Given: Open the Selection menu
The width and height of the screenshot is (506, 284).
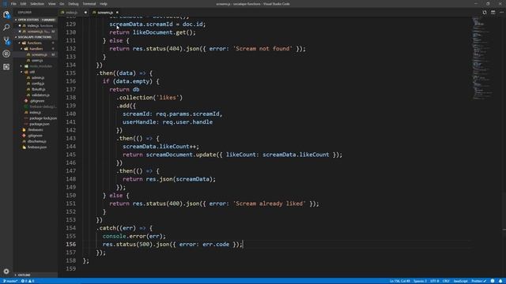Looking at the screenshot, I should (37, 4).
